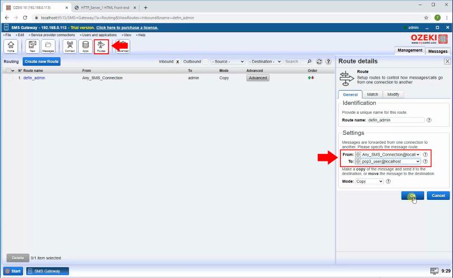Click the Delete button
The height and width of the screenshot is (278, 453).
click(x=18, y=258)
